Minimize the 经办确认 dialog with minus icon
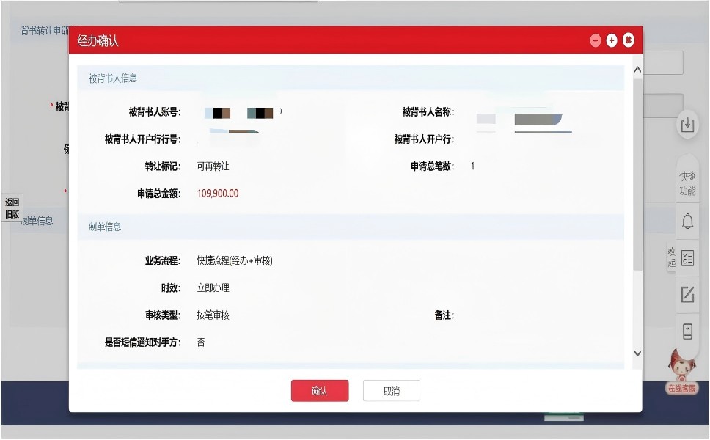 click(x=596, y=41)
